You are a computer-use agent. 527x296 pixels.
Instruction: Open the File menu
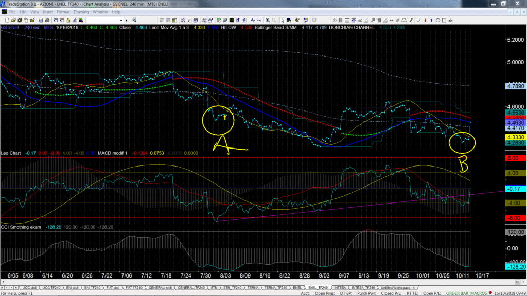point(12,12)
